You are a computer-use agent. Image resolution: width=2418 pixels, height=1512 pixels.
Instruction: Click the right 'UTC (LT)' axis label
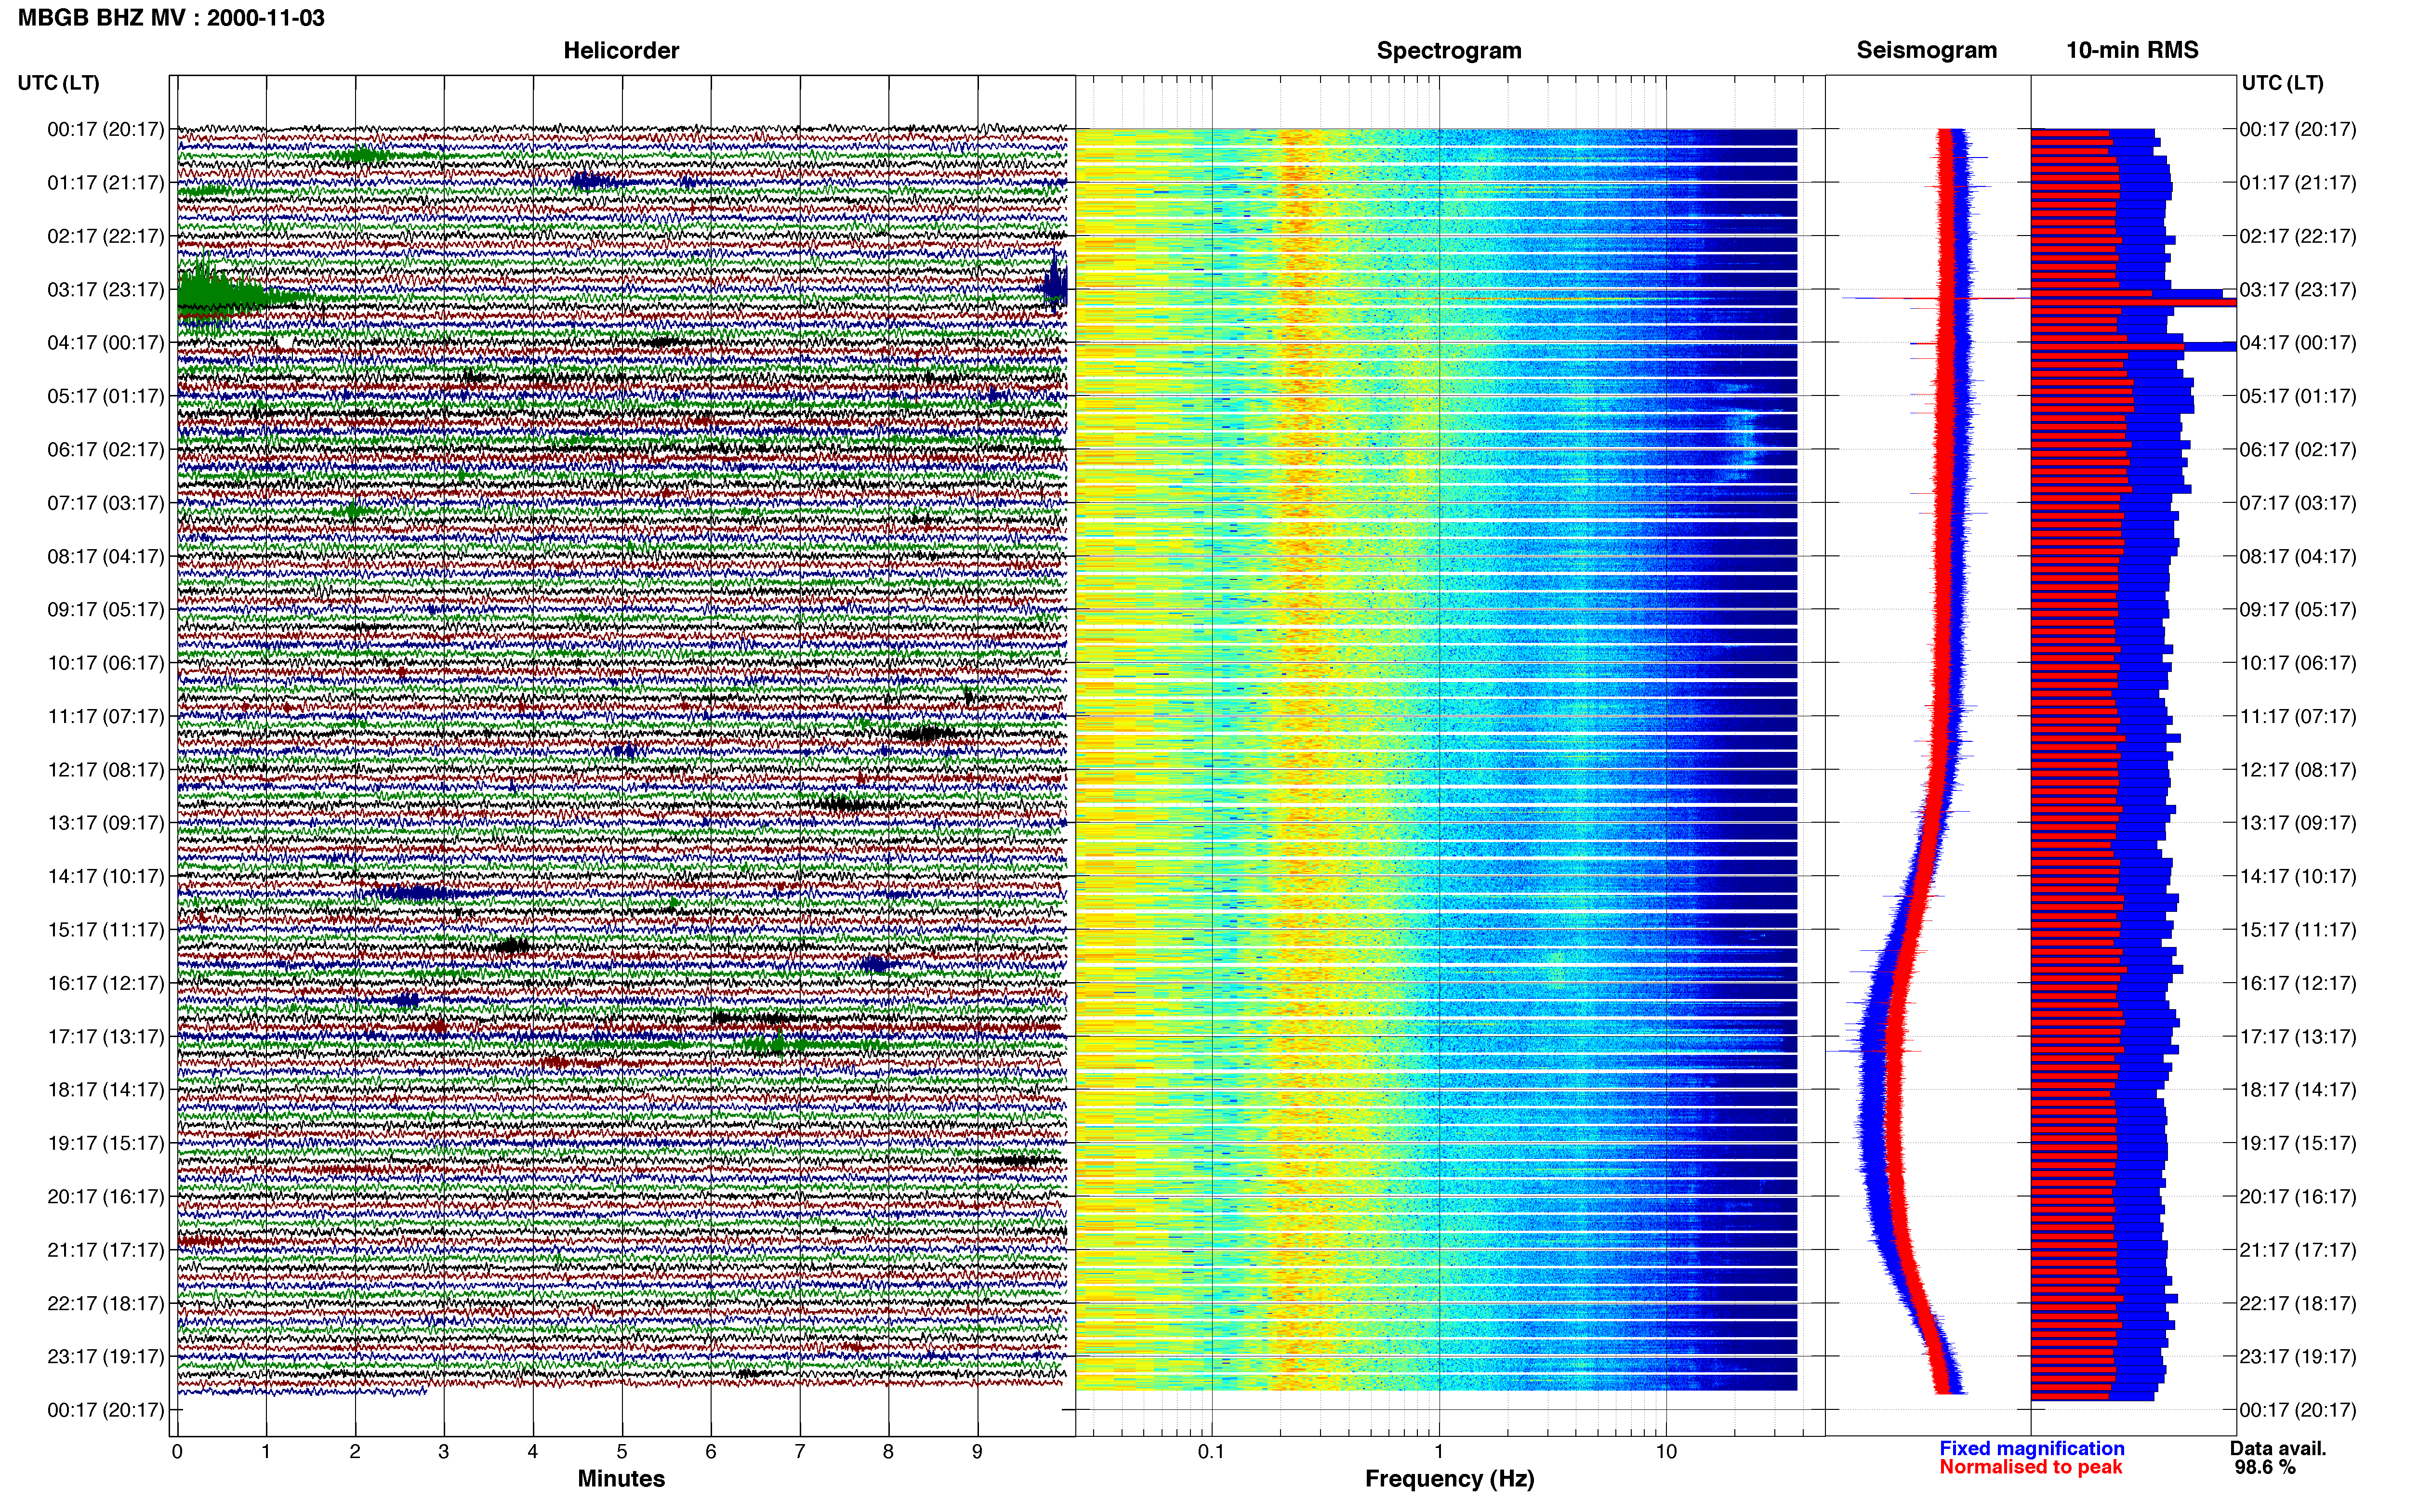click(x=2282, y=83)
